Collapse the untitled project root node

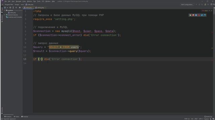tap(4, 10)
